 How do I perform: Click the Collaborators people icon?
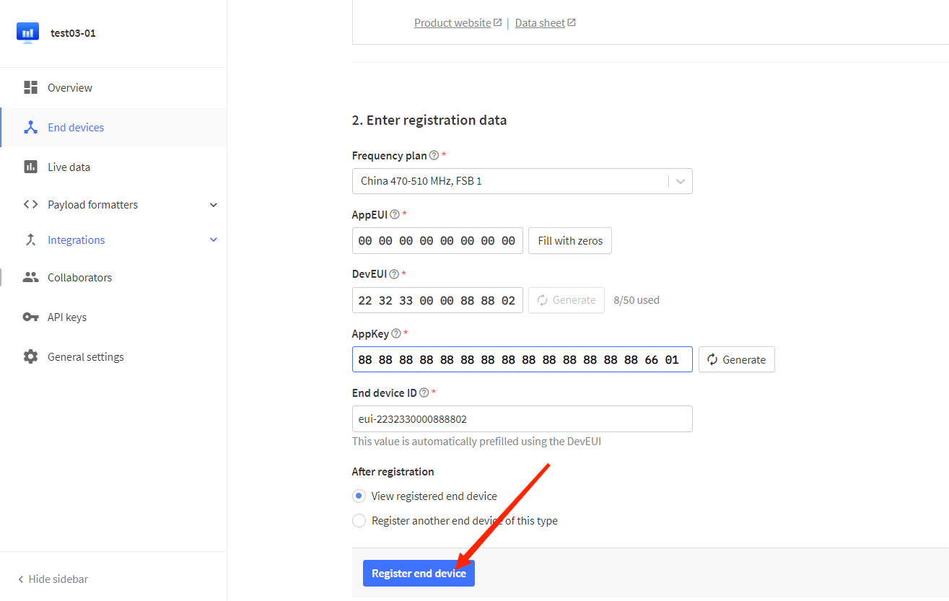tap(30, 278)
